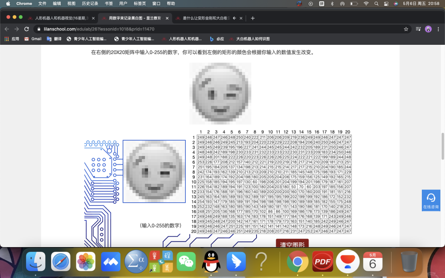Open the Gmail bookmark

32,39
